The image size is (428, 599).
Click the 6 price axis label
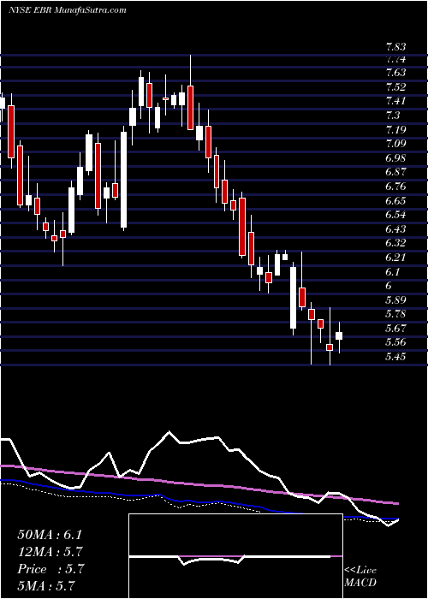pos(389,286)
